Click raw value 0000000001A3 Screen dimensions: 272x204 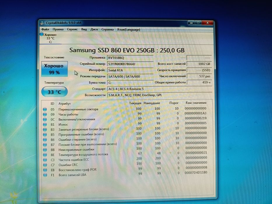(x=195, y=113)
